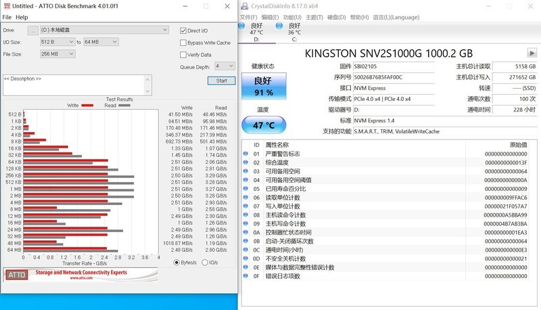Viewport: 541px width, 310px height.
Task: Click the serial number field 50026B7685FAF00C
Action: pyautogui.click(x=394, y=77)
